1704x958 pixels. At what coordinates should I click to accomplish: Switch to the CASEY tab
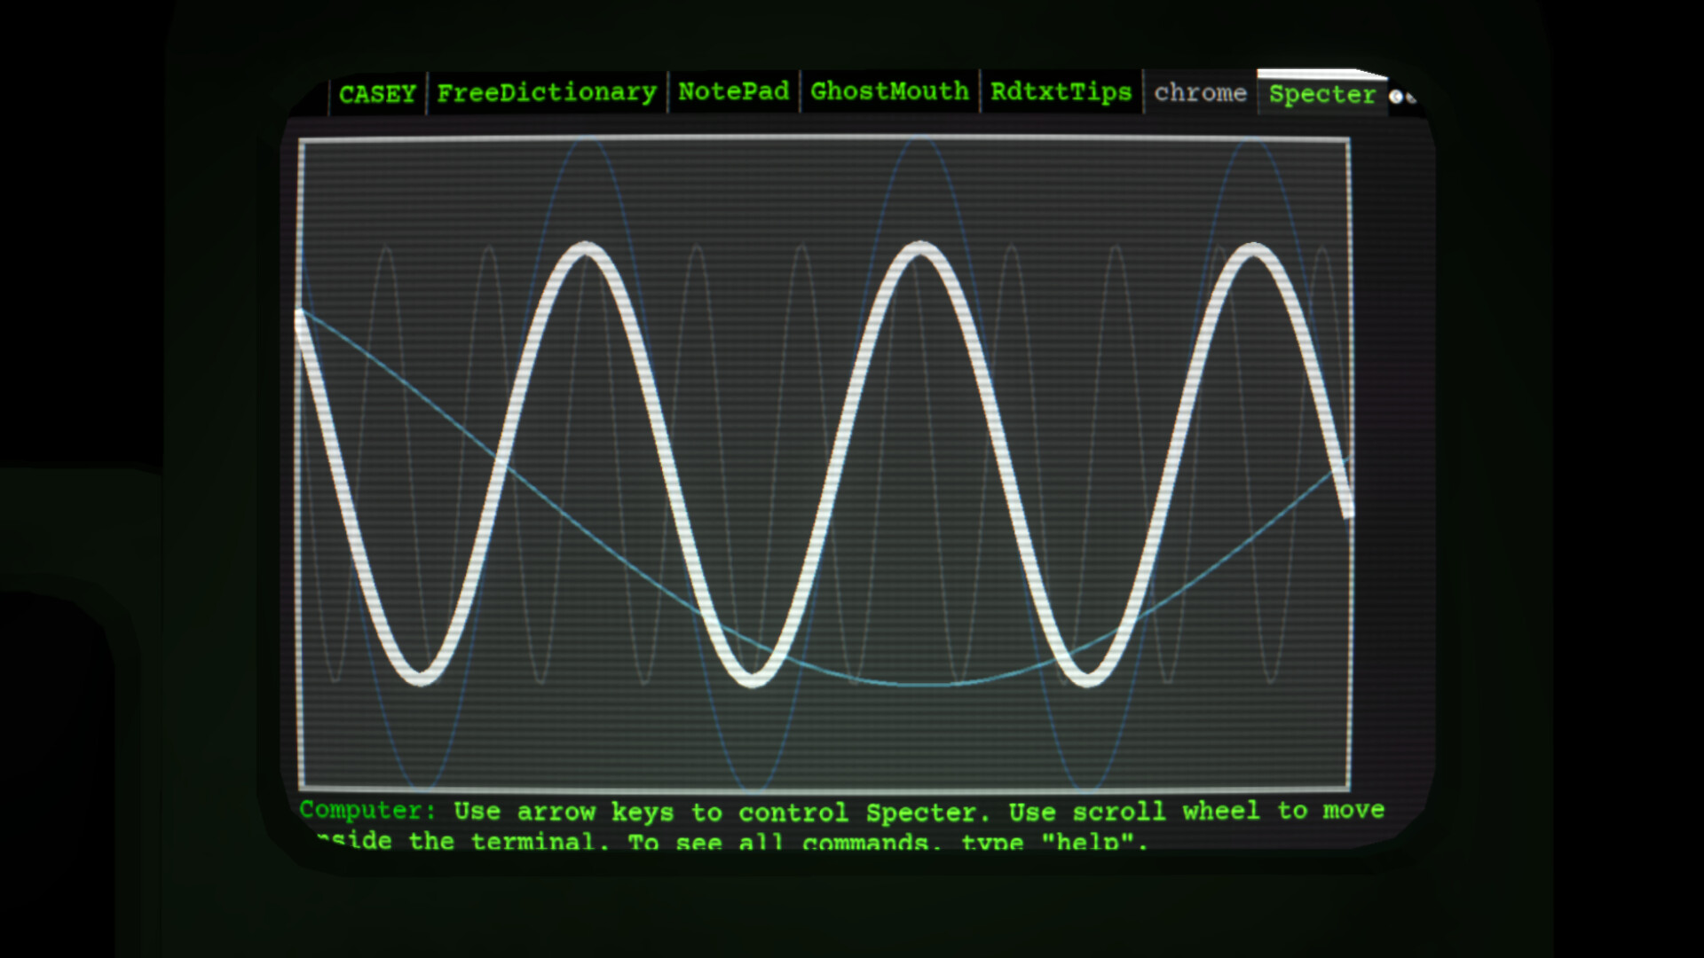click(x=376, y=93)
